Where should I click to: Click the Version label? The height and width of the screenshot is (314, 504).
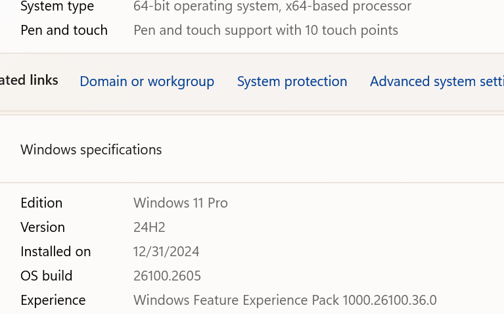(43, 227)
